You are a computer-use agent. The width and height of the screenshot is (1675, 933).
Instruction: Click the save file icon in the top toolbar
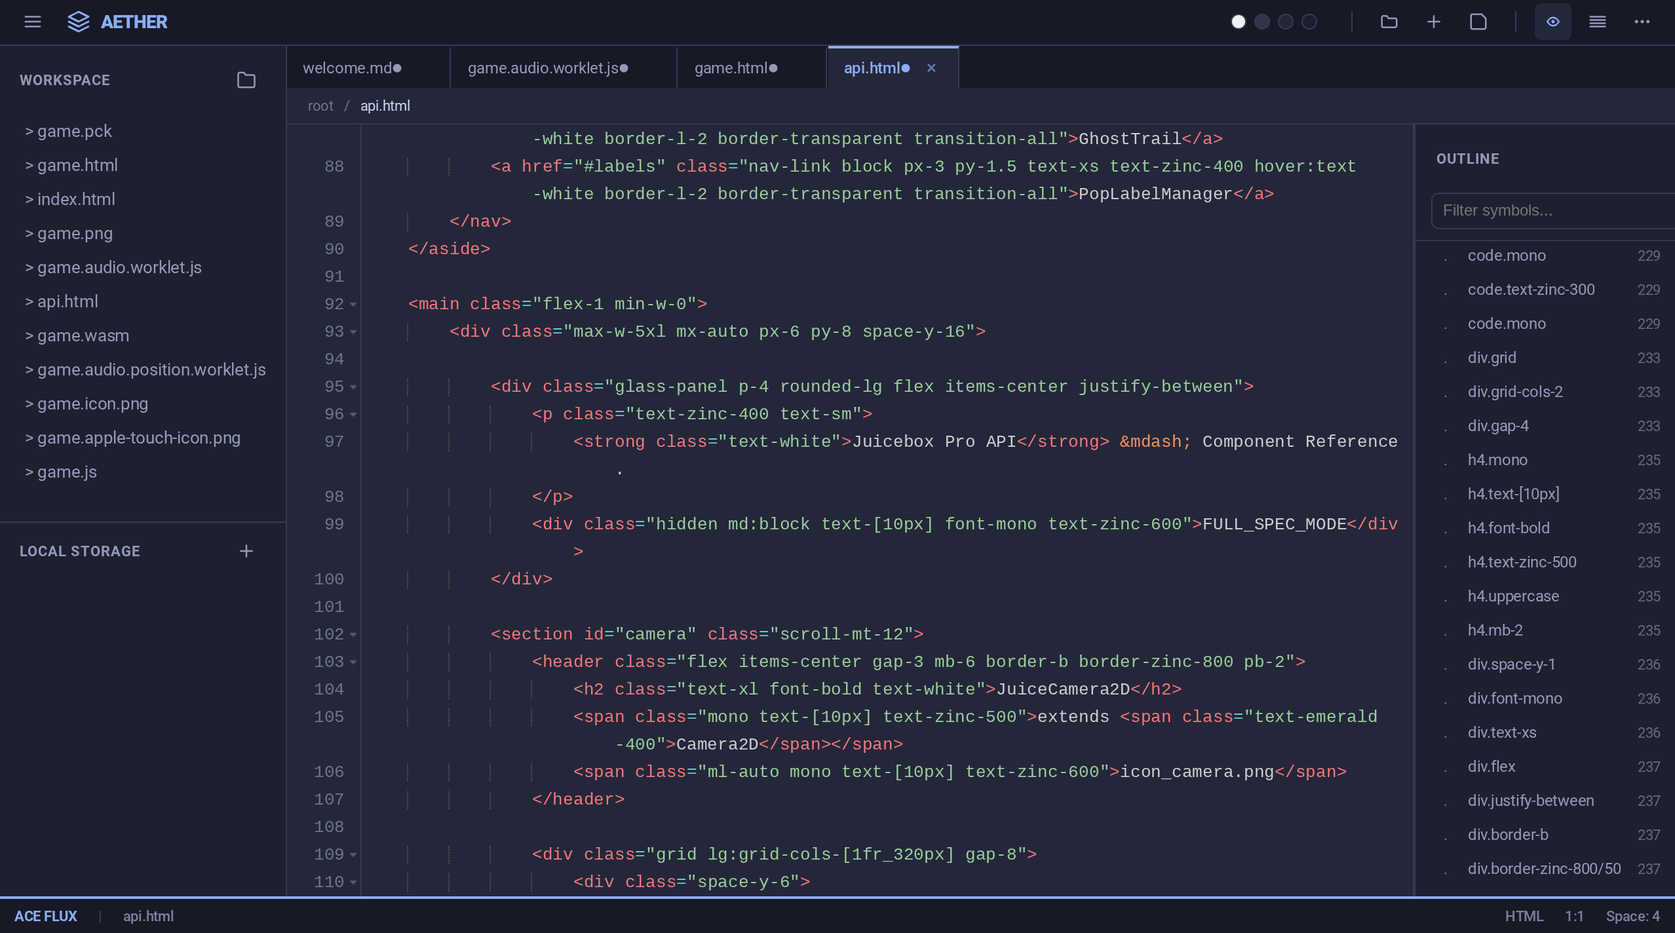tap(1478, 22)
